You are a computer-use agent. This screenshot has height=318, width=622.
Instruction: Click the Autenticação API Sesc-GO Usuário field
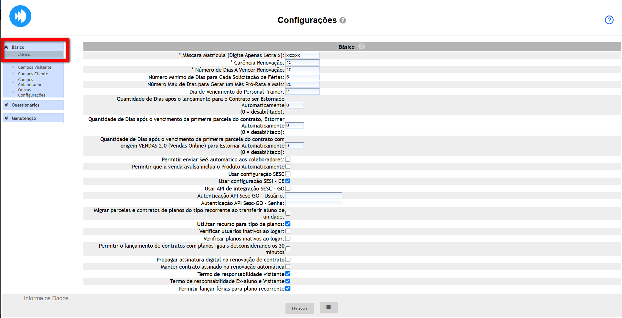point(314,196)
